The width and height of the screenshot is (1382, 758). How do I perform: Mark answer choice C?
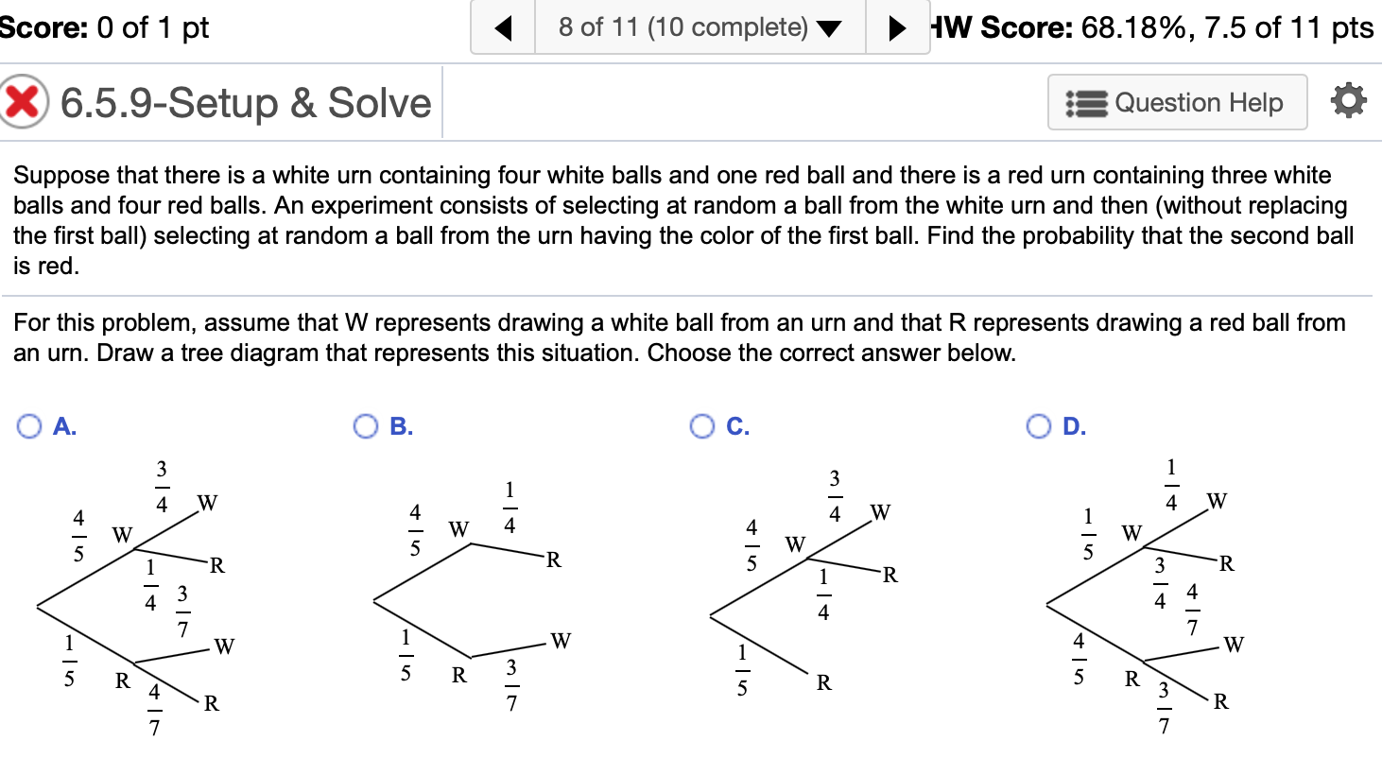[701, 426]
